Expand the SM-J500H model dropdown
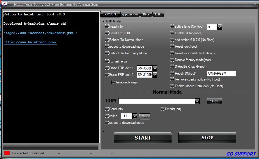The width and height of the screenshot is (259, 159). [154, 68]
